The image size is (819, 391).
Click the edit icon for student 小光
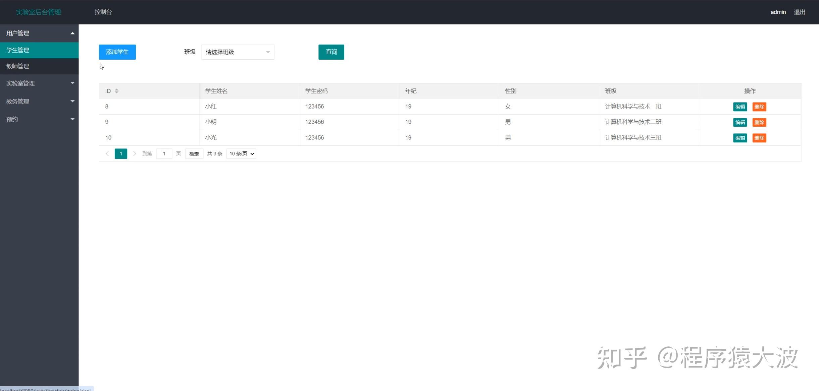point(740,138)
